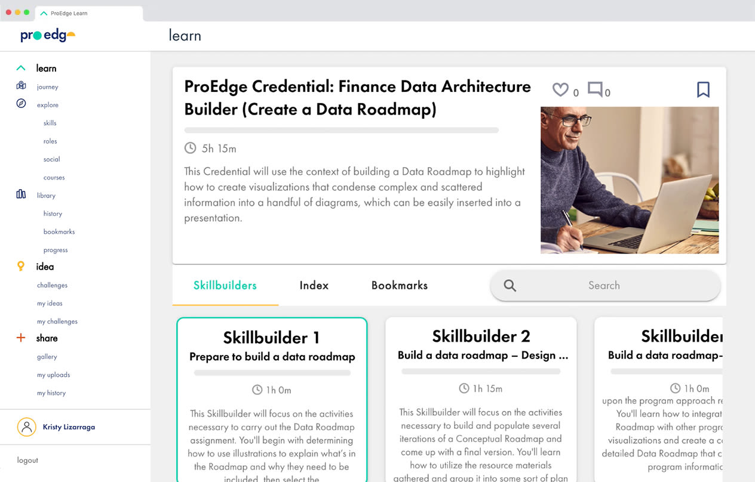The image size is (755, 482).
Task: Select the idea lightbulb icon
Action: (x=22, y=266)
